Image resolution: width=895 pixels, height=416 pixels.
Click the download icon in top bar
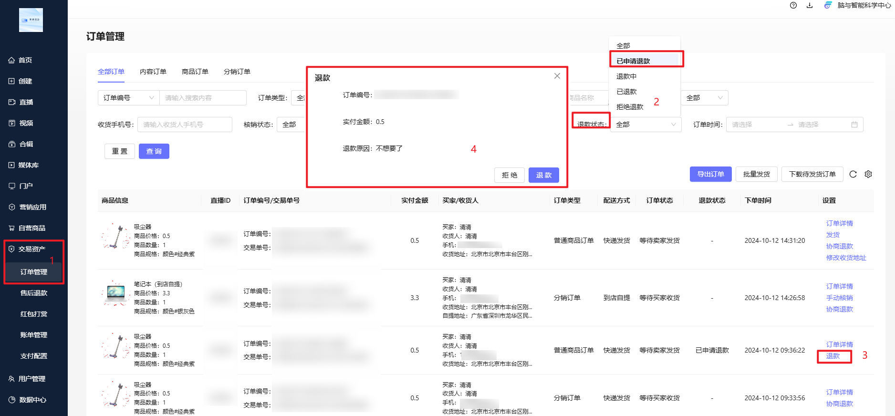(810, 5)
